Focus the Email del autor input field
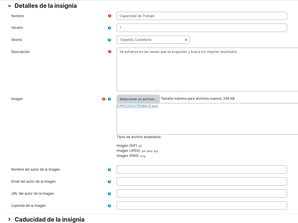Screen dimensions: 298x223 pyautogui.click(x=202, y=181)
